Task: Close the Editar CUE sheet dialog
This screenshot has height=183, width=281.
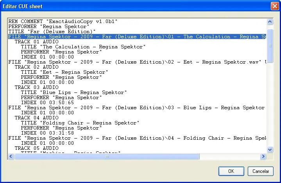Action: click(x=275, y=6)
